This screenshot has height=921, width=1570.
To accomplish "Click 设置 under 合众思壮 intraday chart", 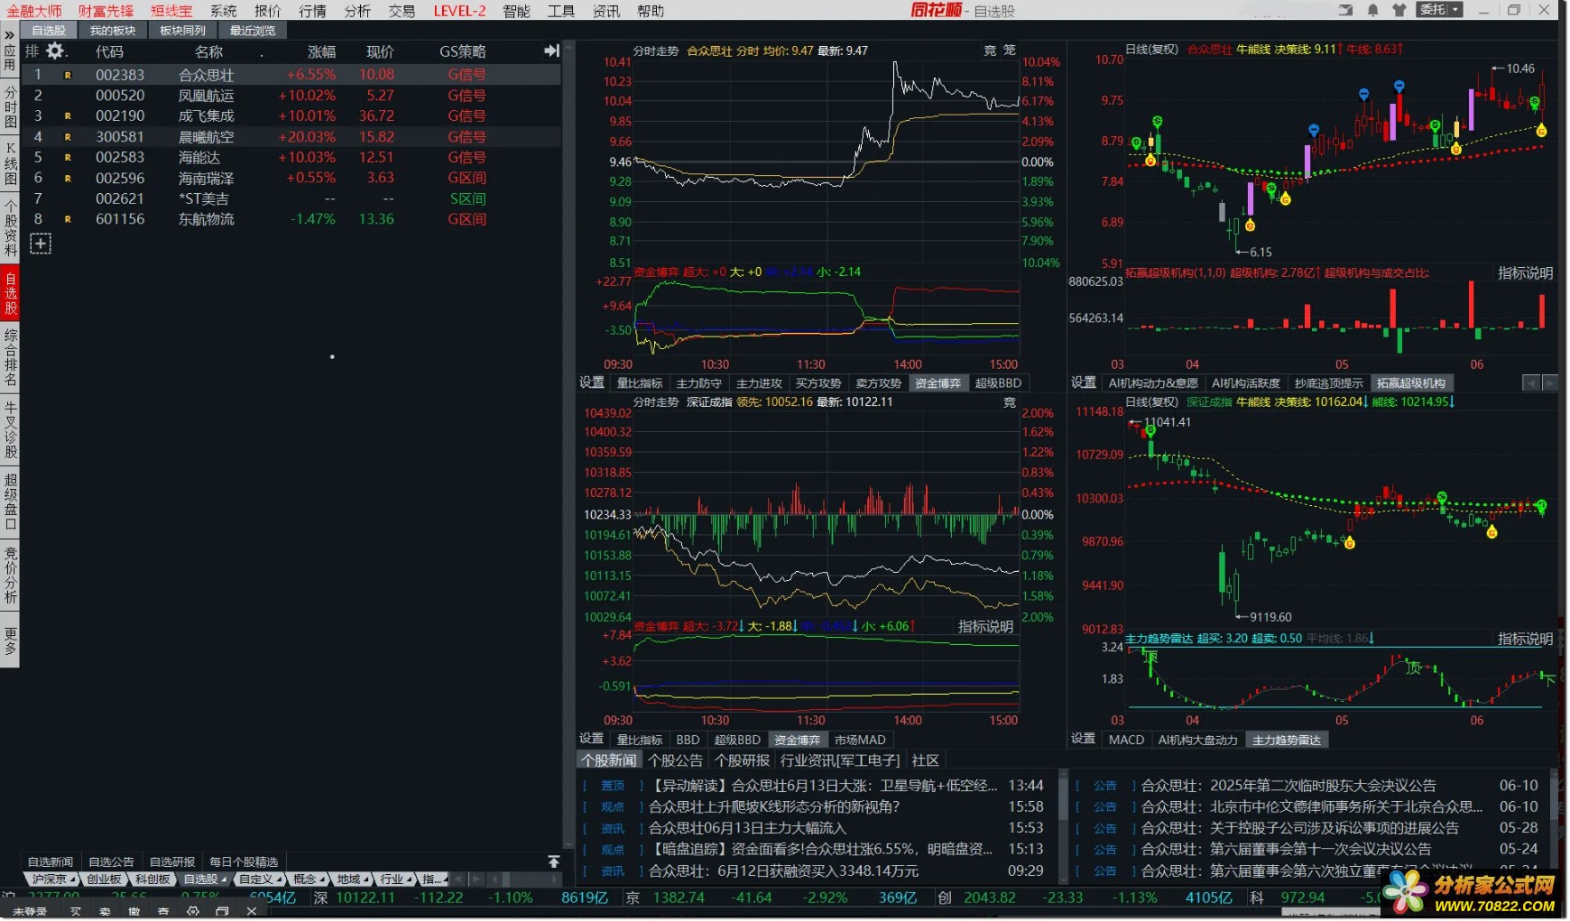I will (x=592, y=382).
